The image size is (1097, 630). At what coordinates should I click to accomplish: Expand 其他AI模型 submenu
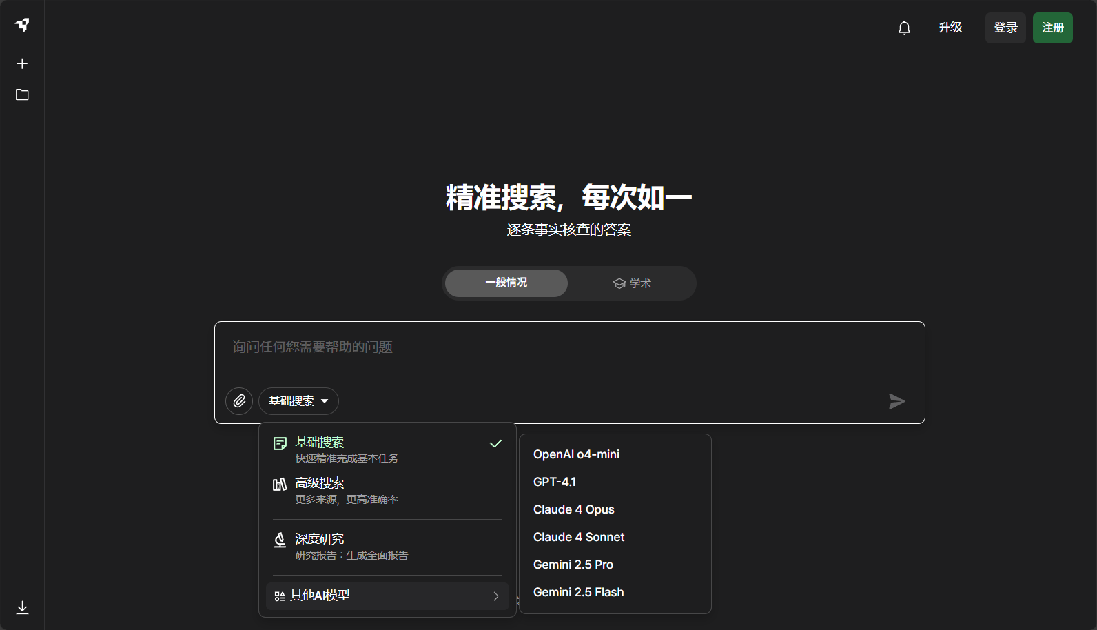click(x=387, y=596)
